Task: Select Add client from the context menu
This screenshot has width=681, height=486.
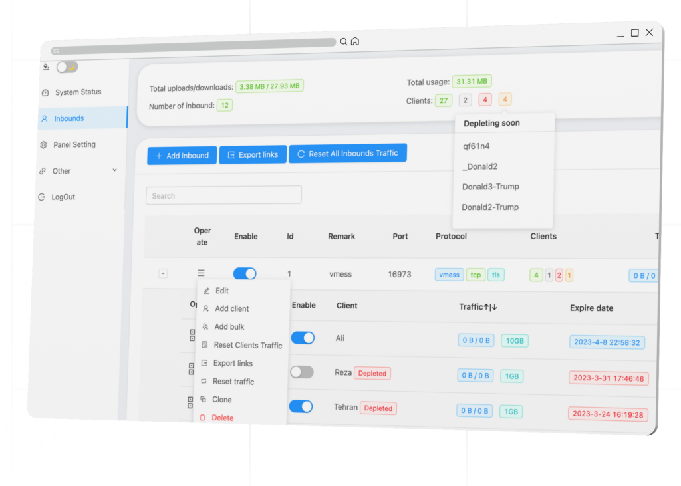Action: pos(231,308)
